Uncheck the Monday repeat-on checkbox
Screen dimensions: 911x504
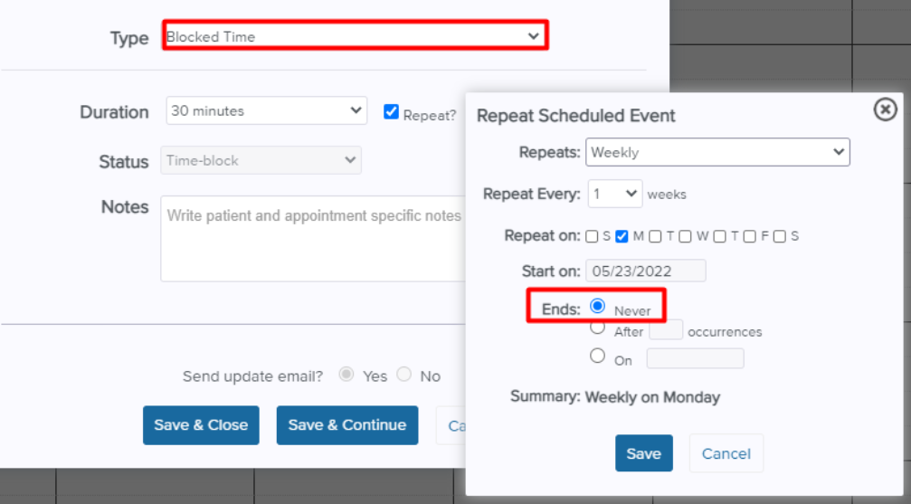coord(622,236)
